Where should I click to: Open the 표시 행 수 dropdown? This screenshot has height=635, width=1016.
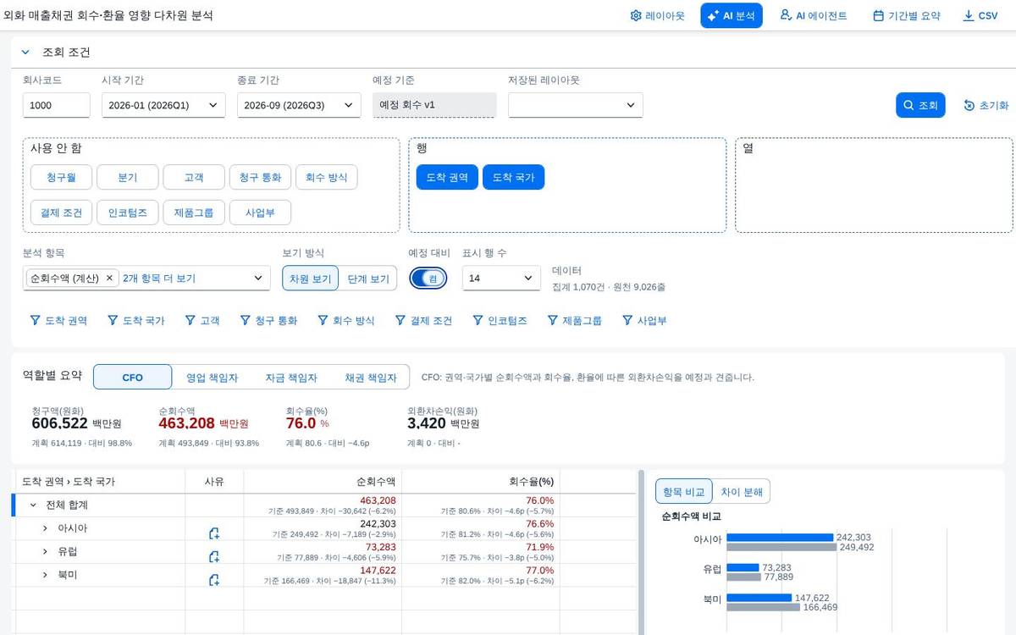coord(501,278)
